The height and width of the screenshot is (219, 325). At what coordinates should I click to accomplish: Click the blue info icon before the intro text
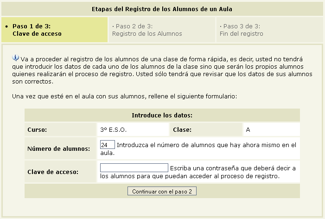coord(16,58)
